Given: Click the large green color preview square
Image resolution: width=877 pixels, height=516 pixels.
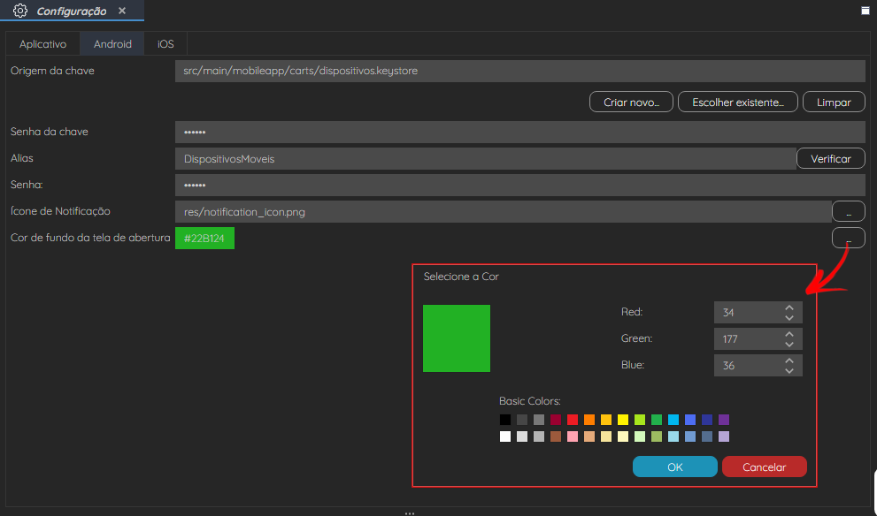Looking at the screenshot, I should [x=457, y=338].
